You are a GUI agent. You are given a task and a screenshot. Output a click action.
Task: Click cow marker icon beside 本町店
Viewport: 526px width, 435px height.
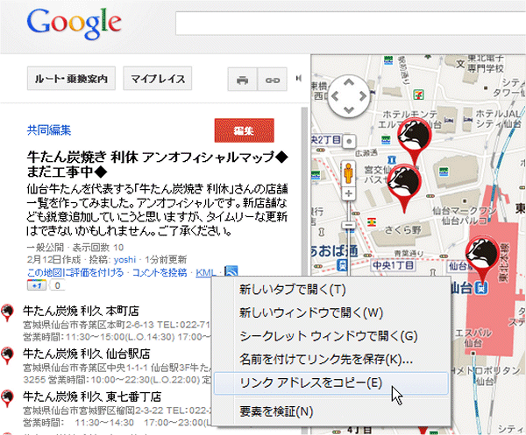(7, 312)
